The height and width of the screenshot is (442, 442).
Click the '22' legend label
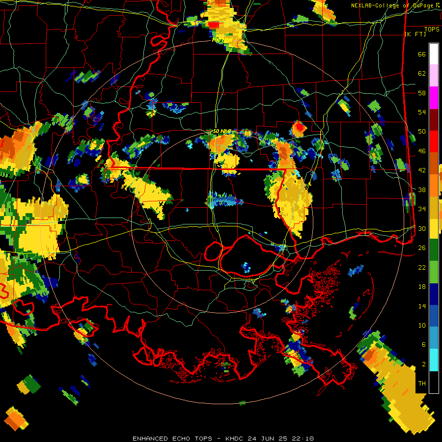422,267
